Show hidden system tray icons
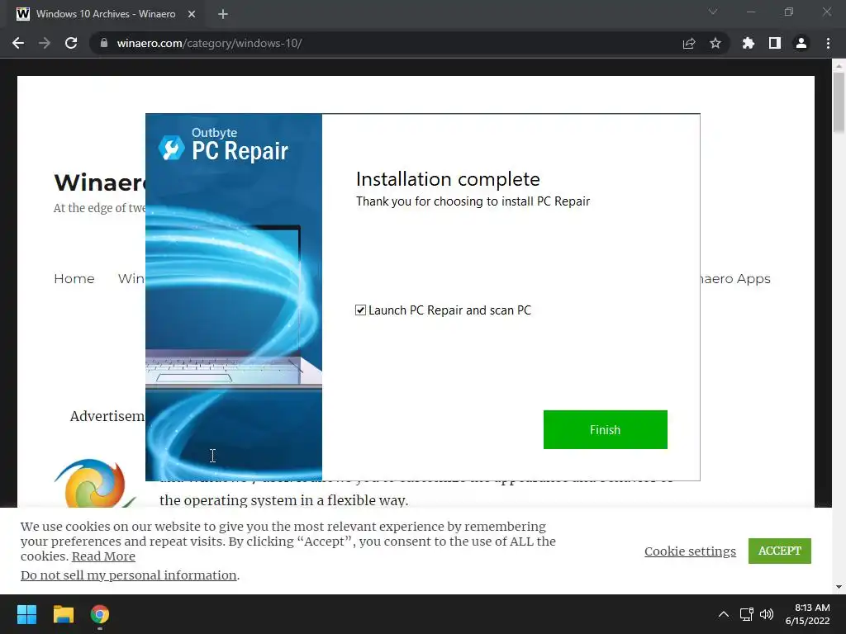846x634 pixels. point(724,614)
